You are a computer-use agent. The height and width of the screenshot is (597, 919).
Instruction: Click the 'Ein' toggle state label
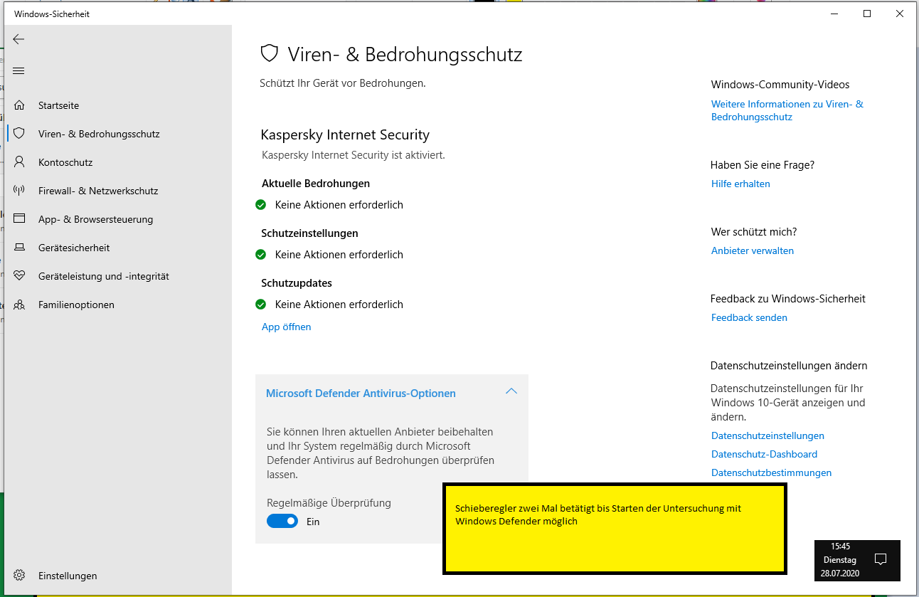(313, 522)
